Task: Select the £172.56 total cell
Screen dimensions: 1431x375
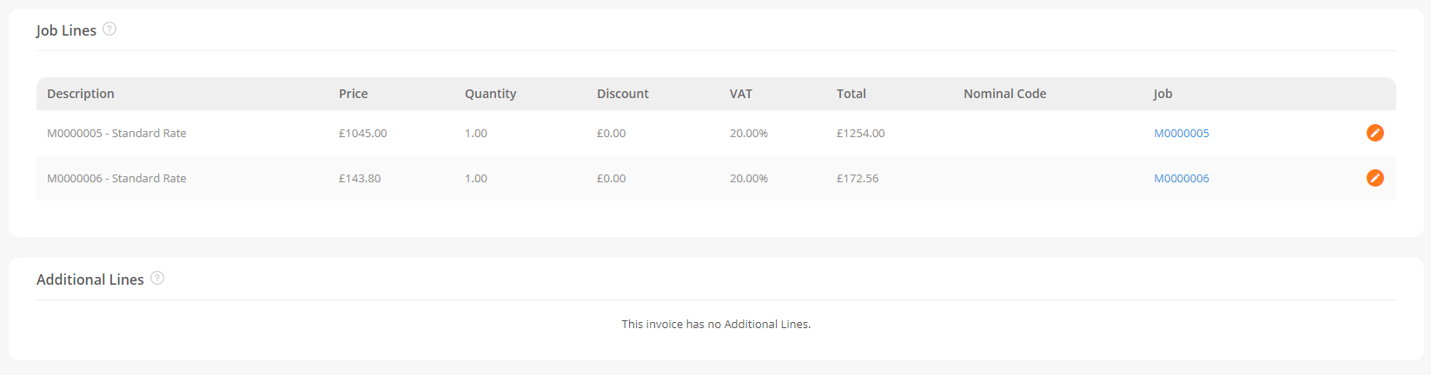Action: (x=858, y=178)
